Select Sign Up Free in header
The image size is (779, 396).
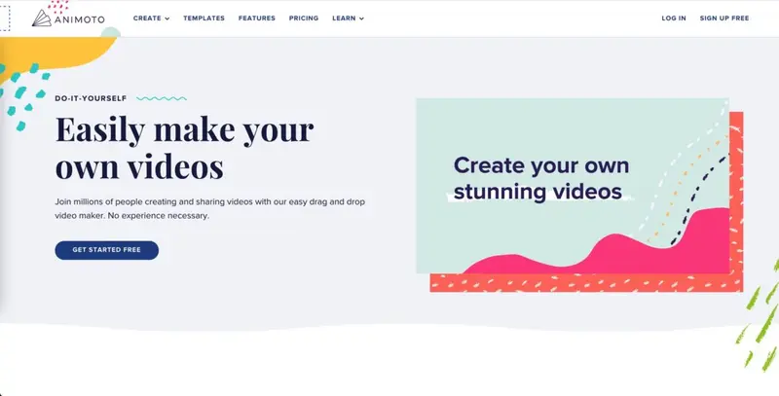pyautogui.click(x=724, y=18)
